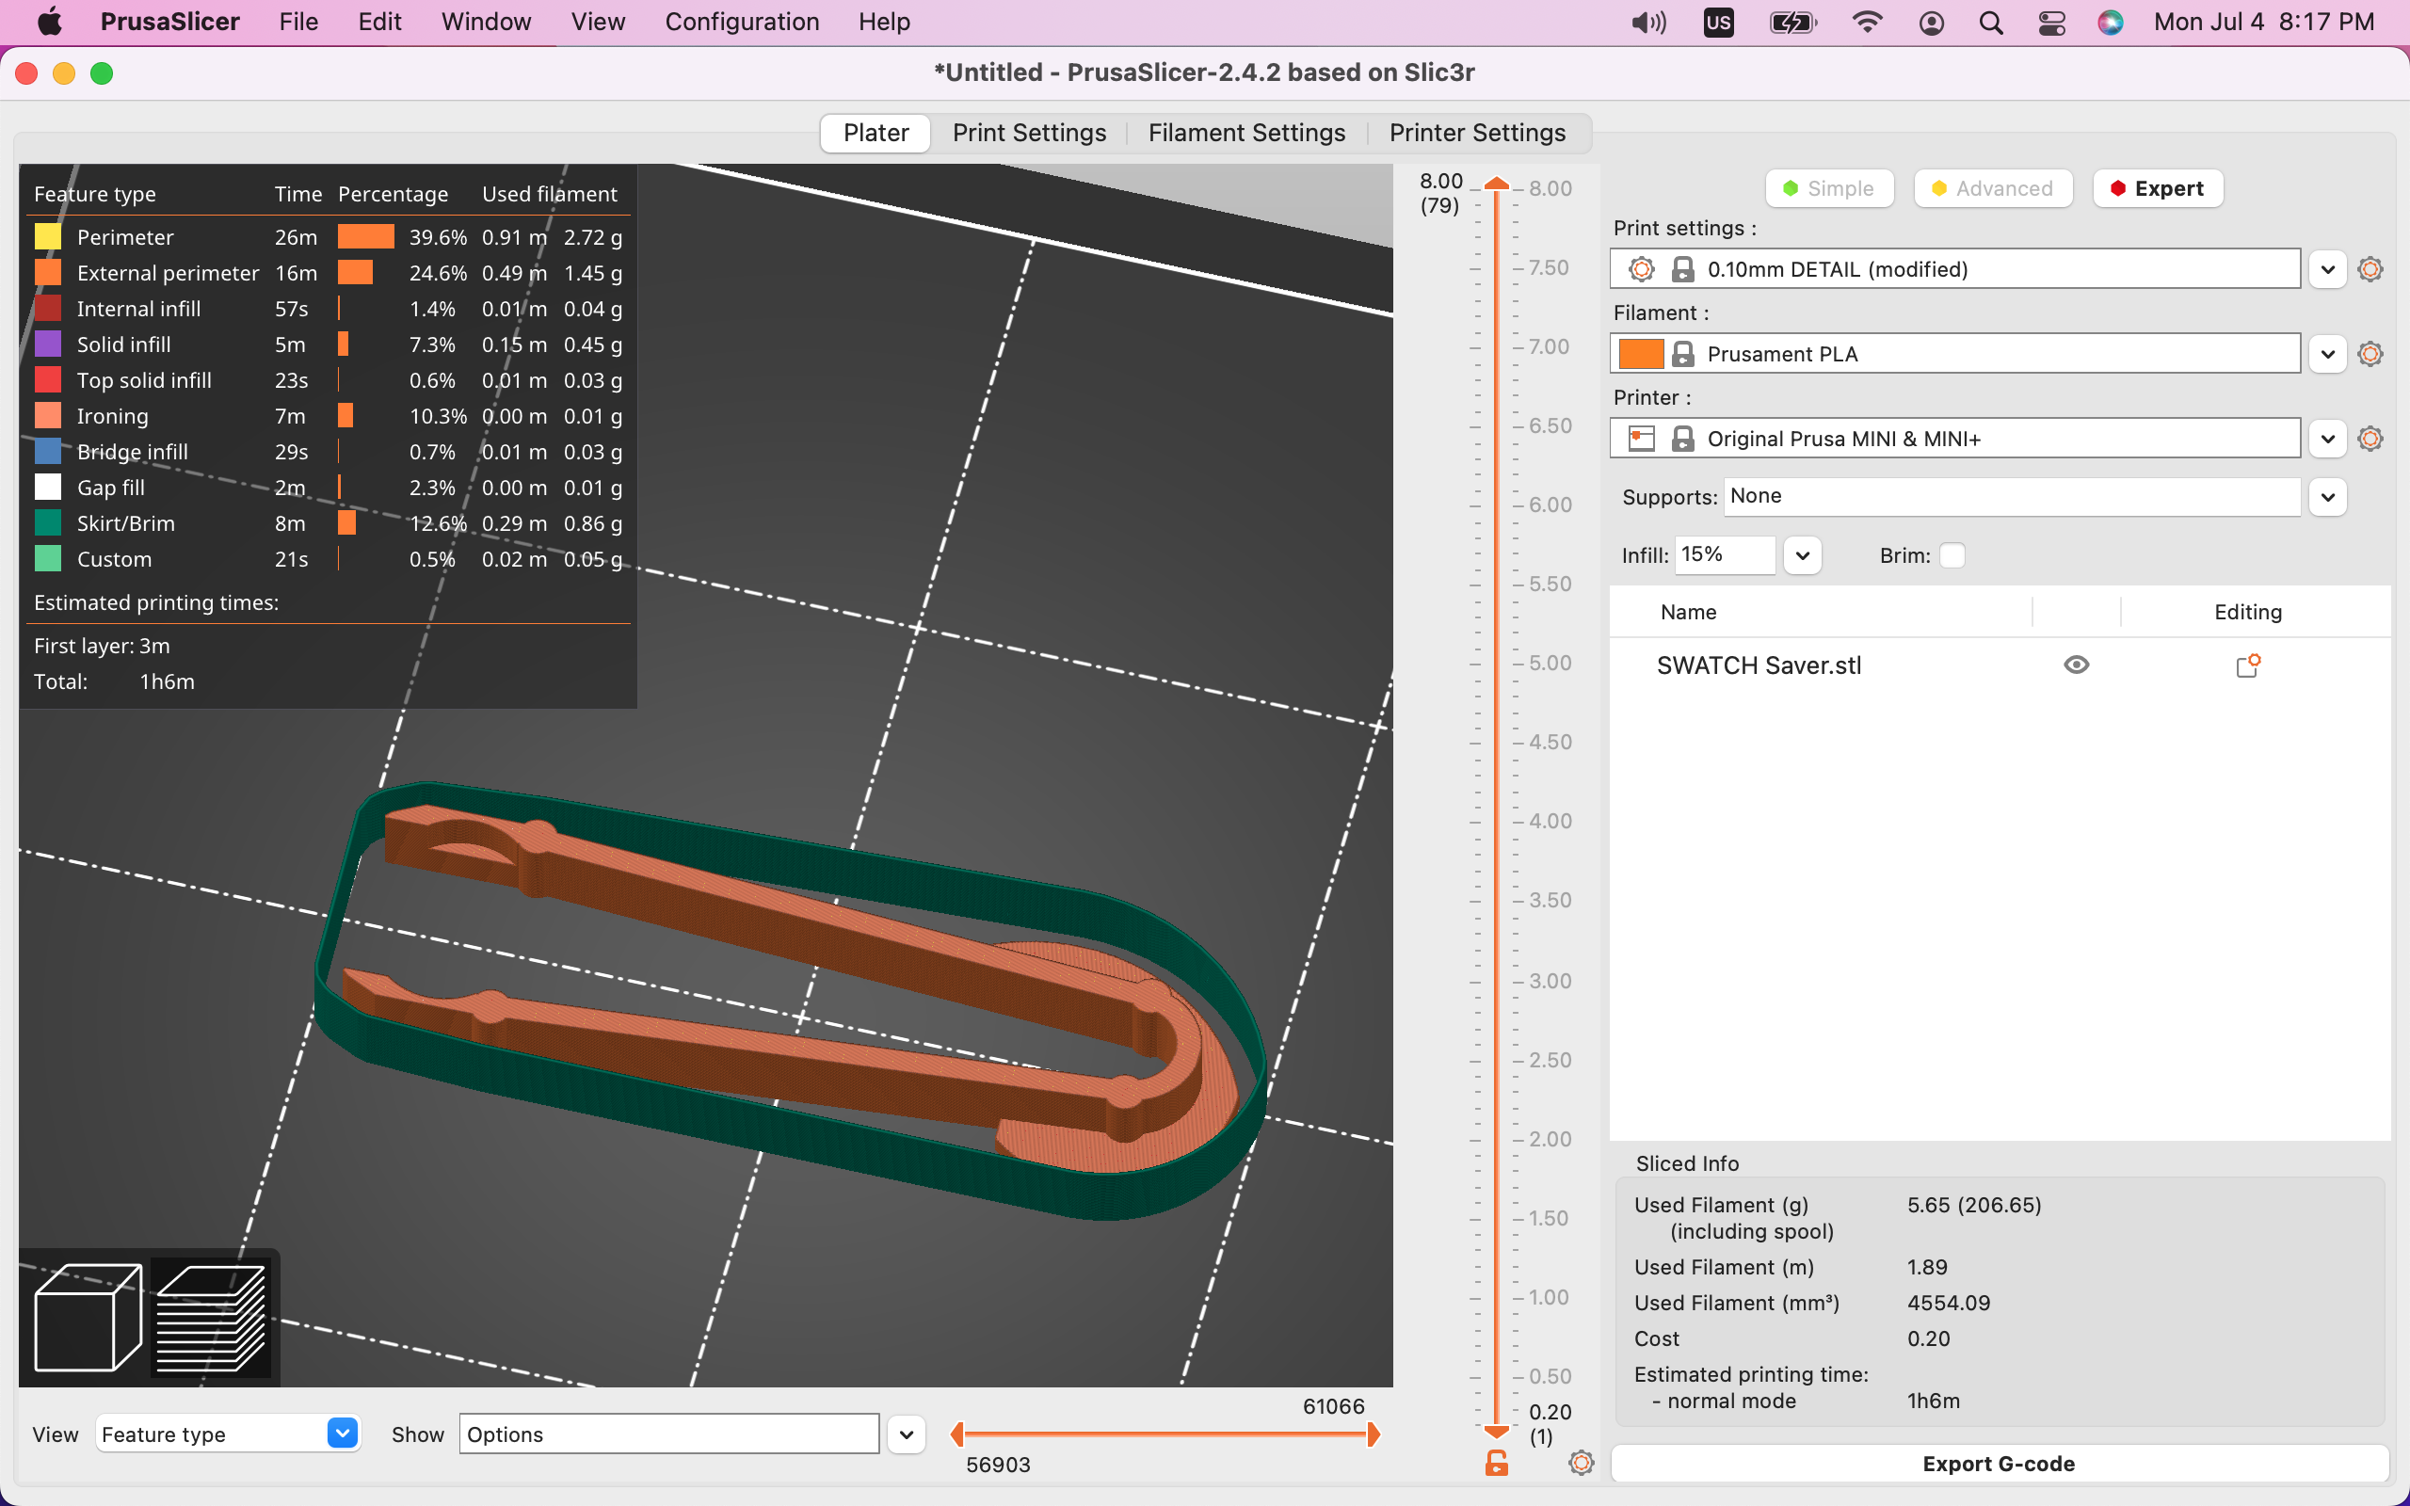
Task: Copy the SWATCH Saver.stl object
Action: pos(2250,665)
